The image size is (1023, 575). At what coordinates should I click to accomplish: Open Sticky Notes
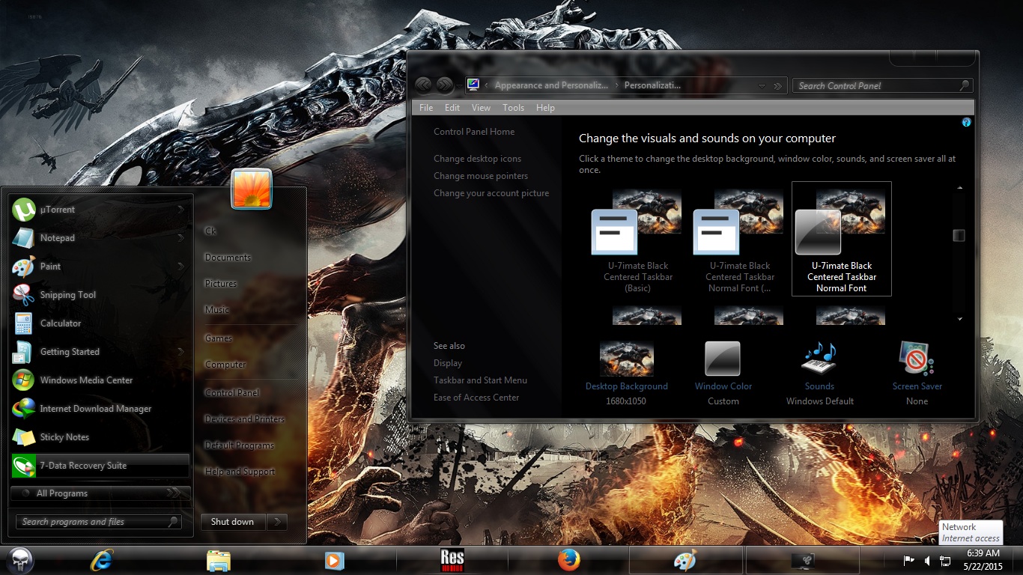click(x=100, y=437)
